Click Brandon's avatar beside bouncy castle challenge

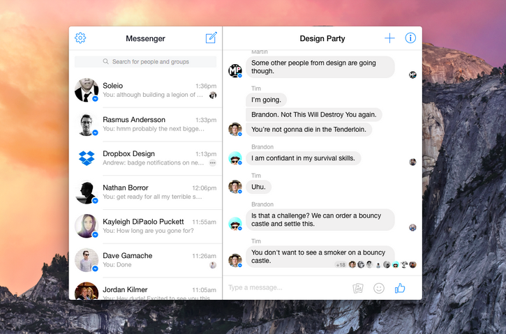(235, 223)
